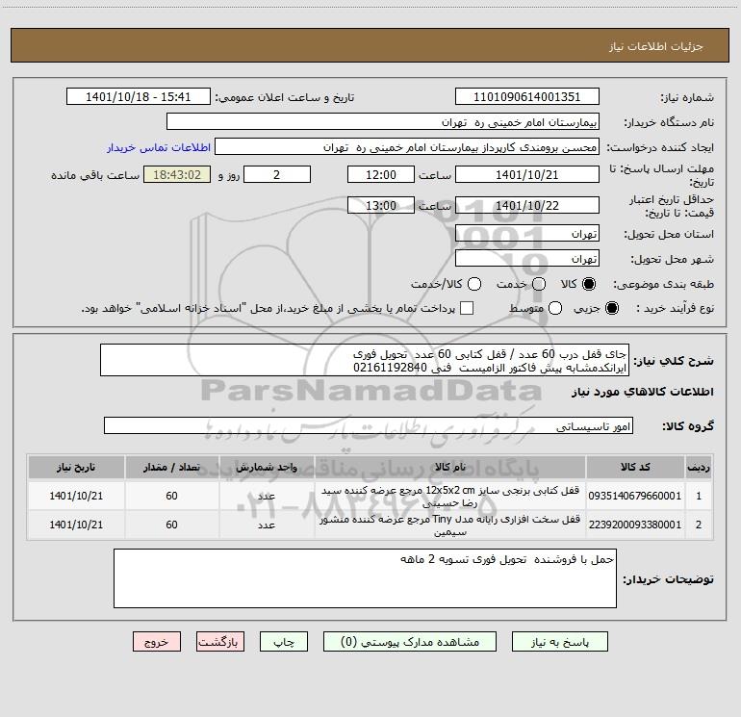The image size is (741, 717).
Task: Click the قفل سخت افزاری رایانه Tiny cell
Action: click(450, 525)
